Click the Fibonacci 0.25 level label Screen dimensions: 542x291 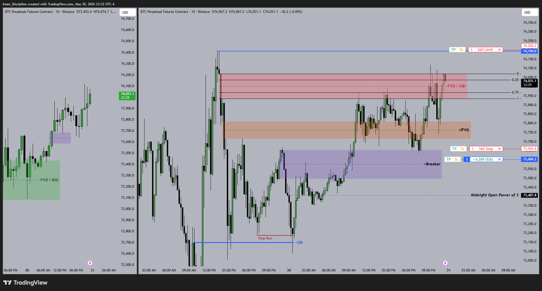[x=515, y=80]
